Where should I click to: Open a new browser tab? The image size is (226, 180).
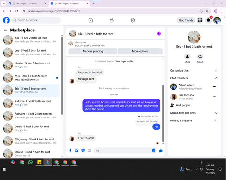(94, 4)
